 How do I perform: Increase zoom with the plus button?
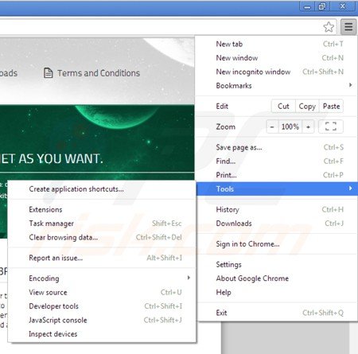pyautogui.click(x=308, y=126)
